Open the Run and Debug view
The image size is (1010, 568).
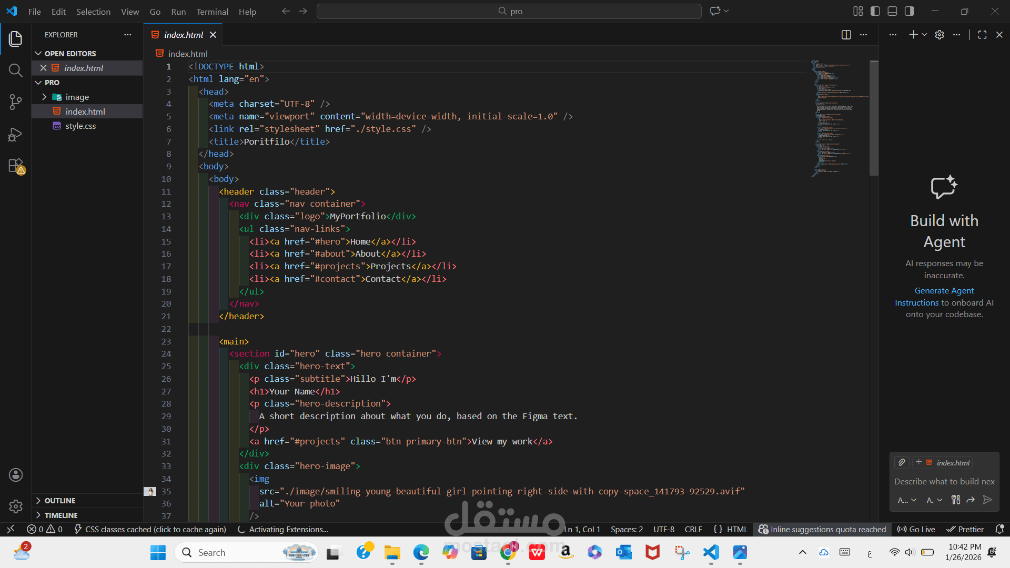[x=16, y=135]
